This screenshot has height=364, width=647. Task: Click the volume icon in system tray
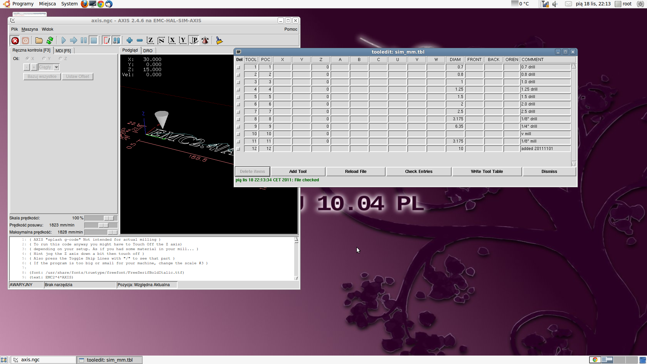pos(555,4)
